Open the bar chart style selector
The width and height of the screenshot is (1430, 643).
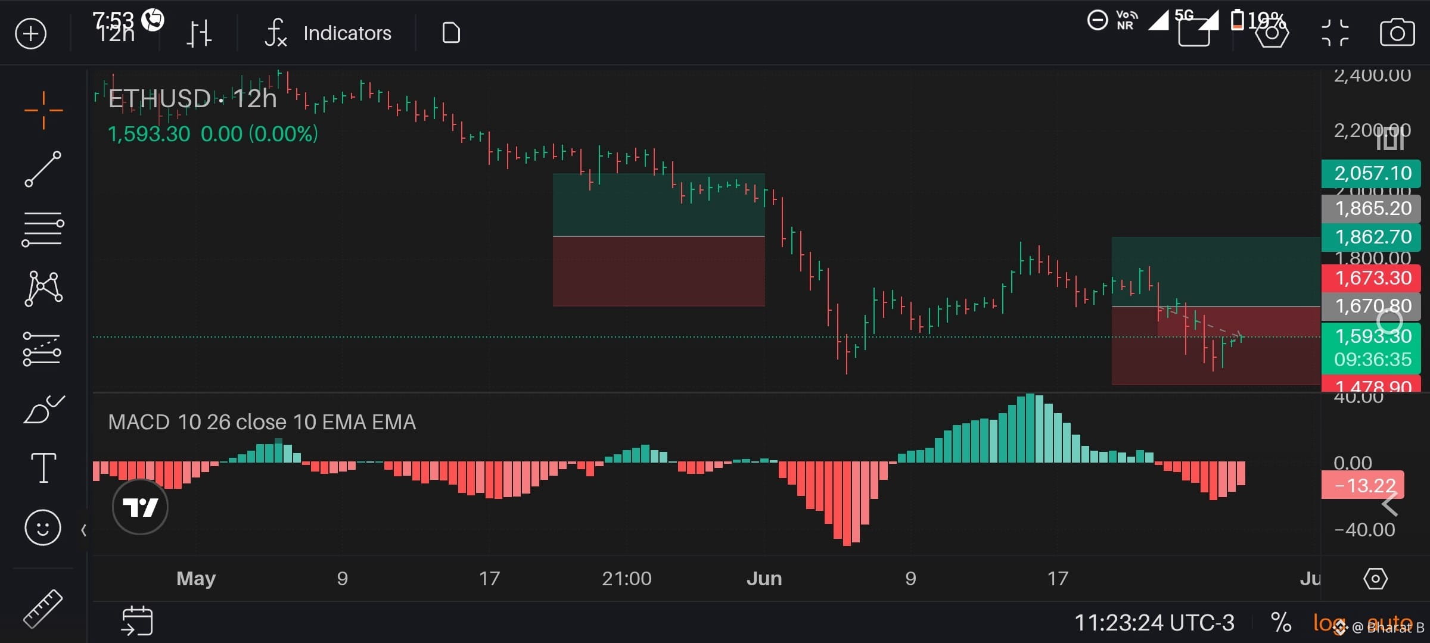point(199,33)
